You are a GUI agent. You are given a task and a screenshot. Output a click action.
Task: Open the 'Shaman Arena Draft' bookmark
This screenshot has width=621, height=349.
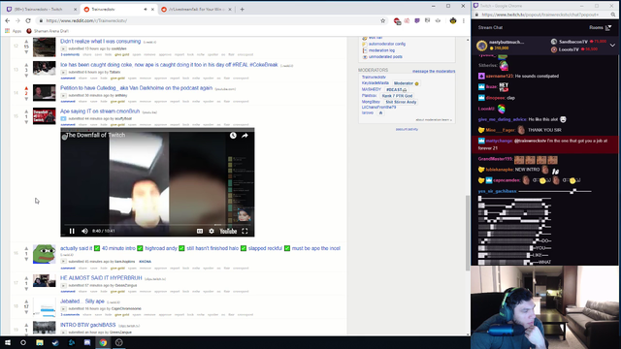tap(48, 31)
